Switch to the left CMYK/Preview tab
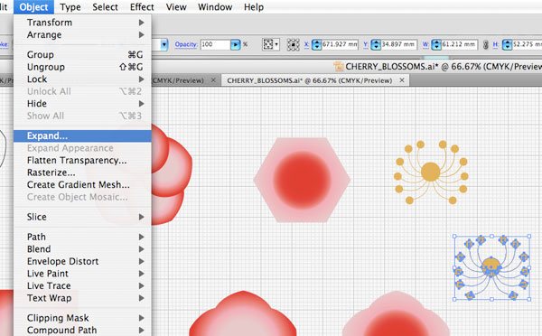 point(178,80)
